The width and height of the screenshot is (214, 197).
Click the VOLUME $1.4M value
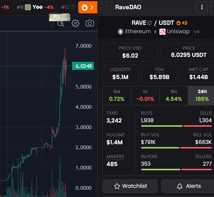click(114, 142)
